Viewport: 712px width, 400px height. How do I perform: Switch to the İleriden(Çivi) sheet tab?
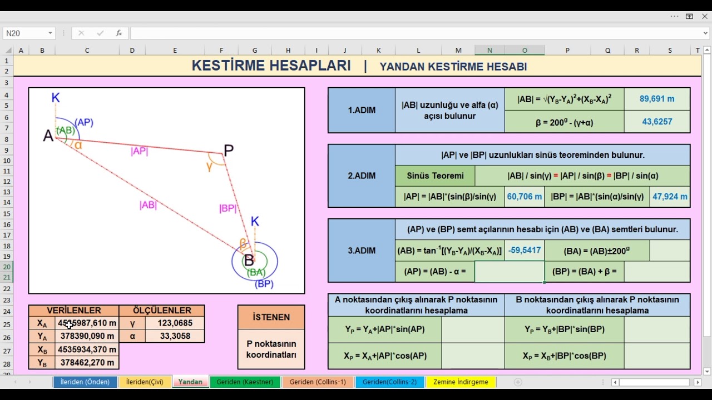pos(145,382)
